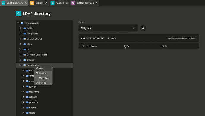This screenshot has width=205, height=116.
Task: Click the Policies tab icon
Action: (x=53, y=3)
